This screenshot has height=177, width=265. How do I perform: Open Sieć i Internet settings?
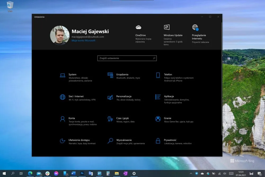coord(78,98)
